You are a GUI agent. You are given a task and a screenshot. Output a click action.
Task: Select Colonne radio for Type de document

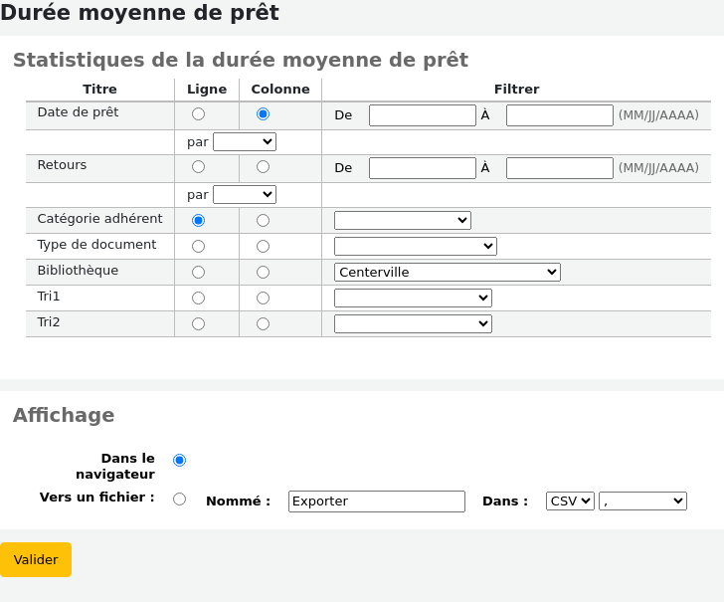(264, 246)
